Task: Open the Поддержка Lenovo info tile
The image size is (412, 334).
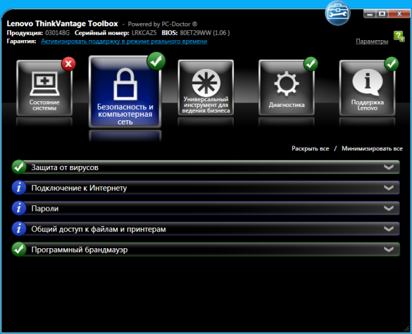Action: pyautogui.click(x=367, y=88)
